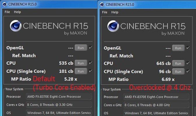Run CPU Single Core test in right window

pyautogui.click(x=178, y=71)
